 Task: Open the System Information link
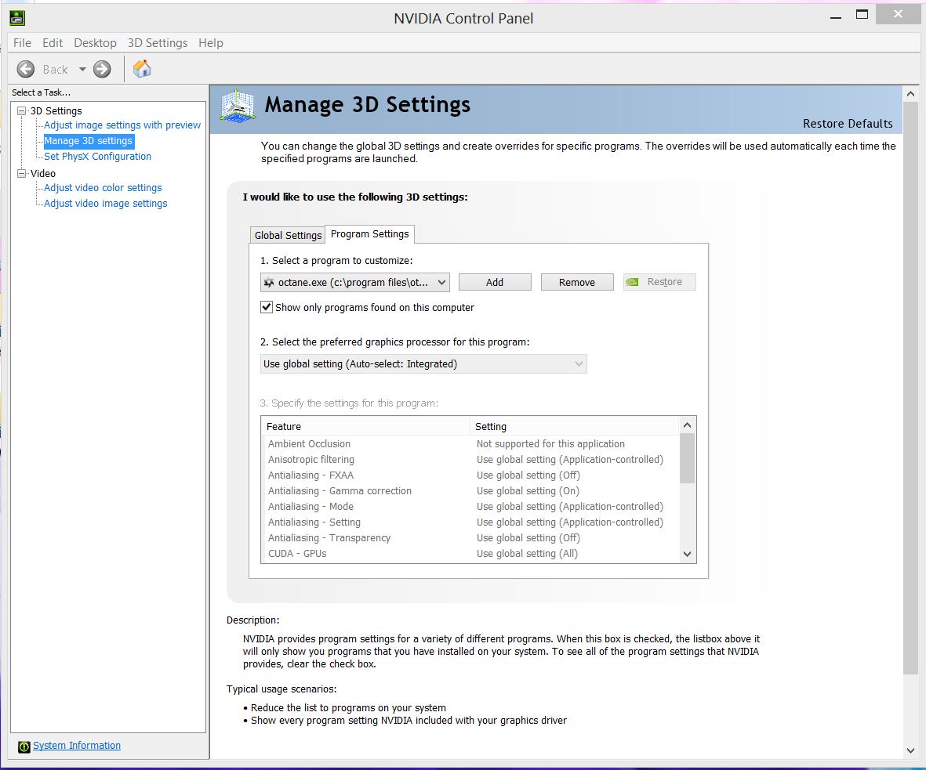(x=77, y=746)
